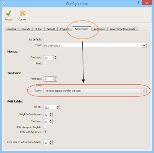
Task: Toggle the By default checkbox
Action: (45, 39)
